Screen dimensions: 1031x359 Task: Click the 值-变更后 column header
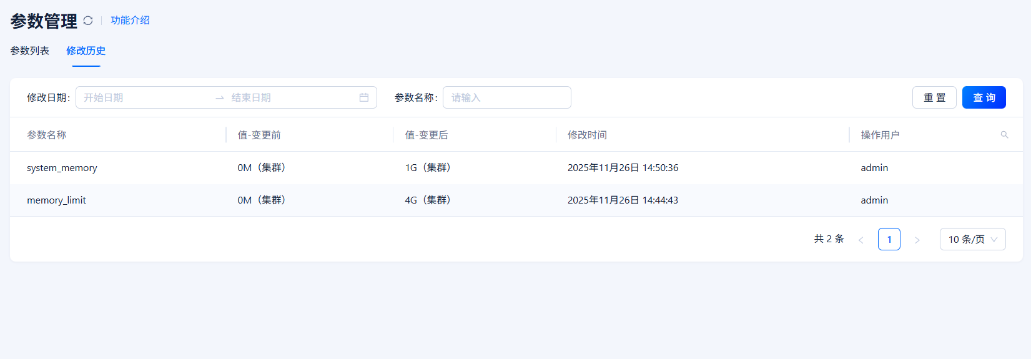(427, 135)
